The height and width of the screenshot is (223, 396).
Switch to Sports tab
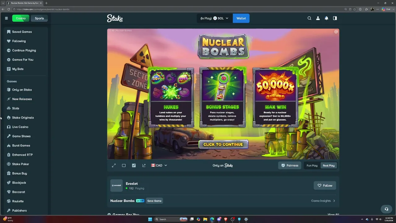click(x=39, y=18)
